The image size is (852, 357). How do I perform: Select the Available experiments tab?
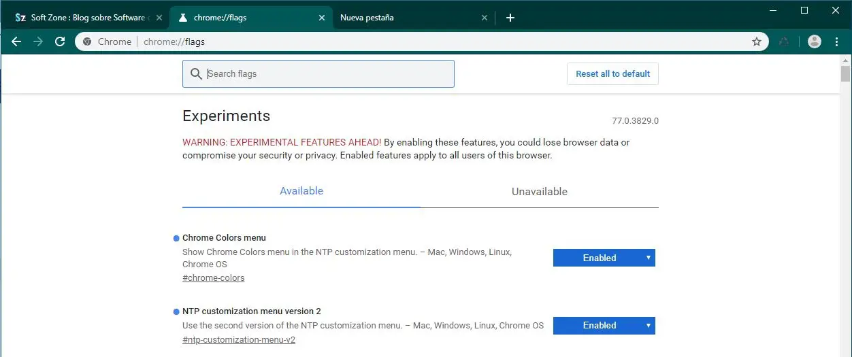(x=301, y=191)
